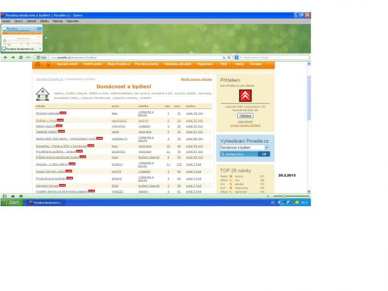The image size is (388, 291).
Task: Open Moje Poradte.cz in the orange menu
Action: tap(119, 64)
